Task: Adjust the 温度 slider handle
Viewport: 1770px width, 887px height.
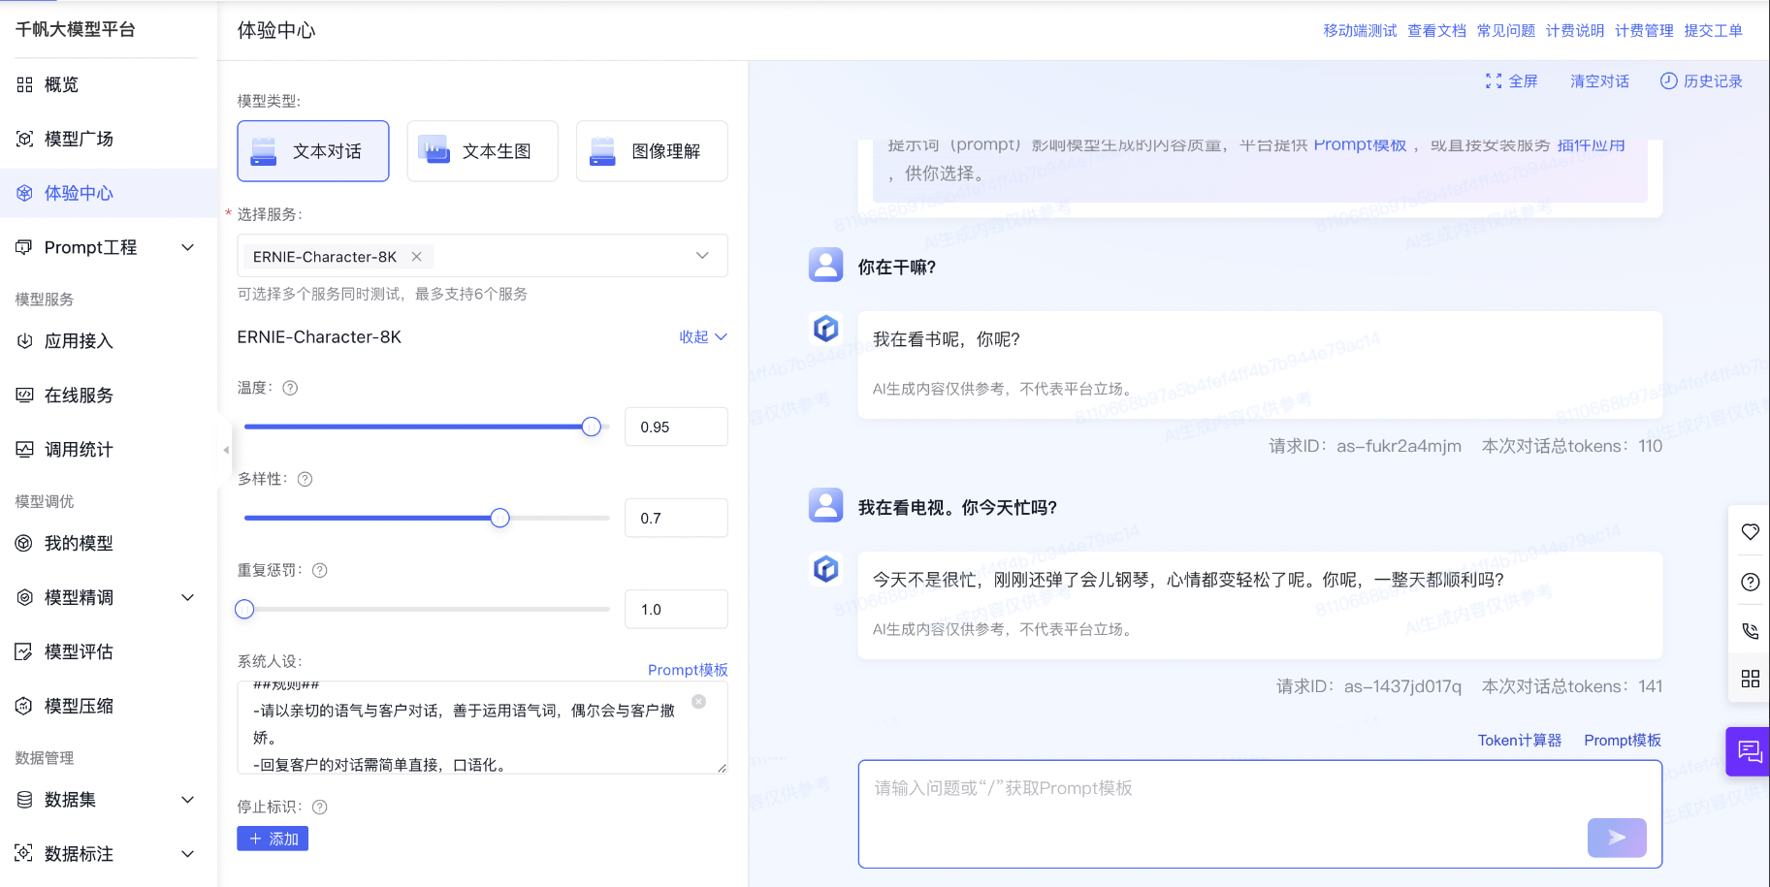Action: pos(592,427)
